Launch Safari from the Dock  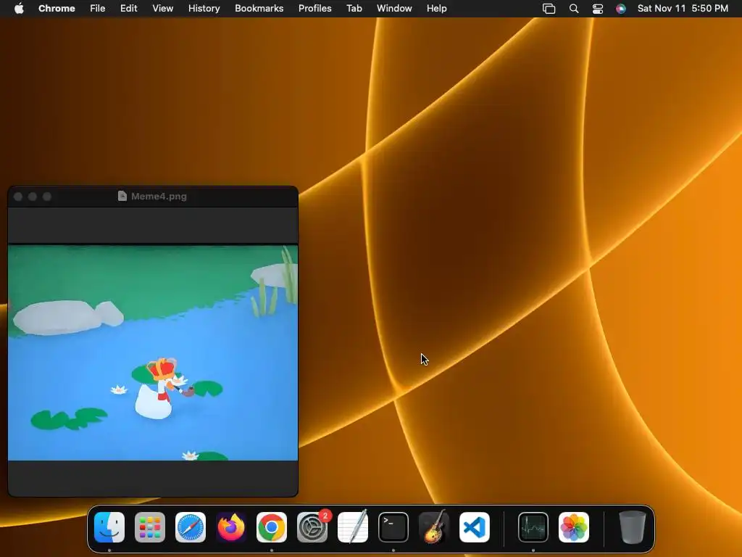point(191,527)
